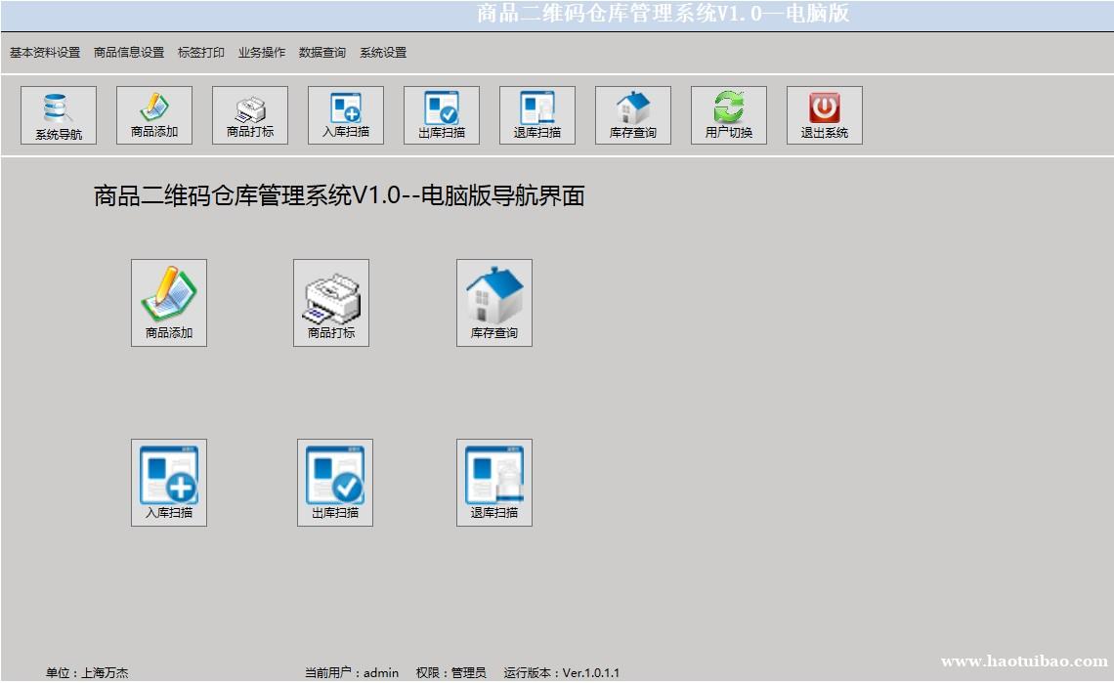Click the 商品打标 printer icon in the toolbar

250,115
